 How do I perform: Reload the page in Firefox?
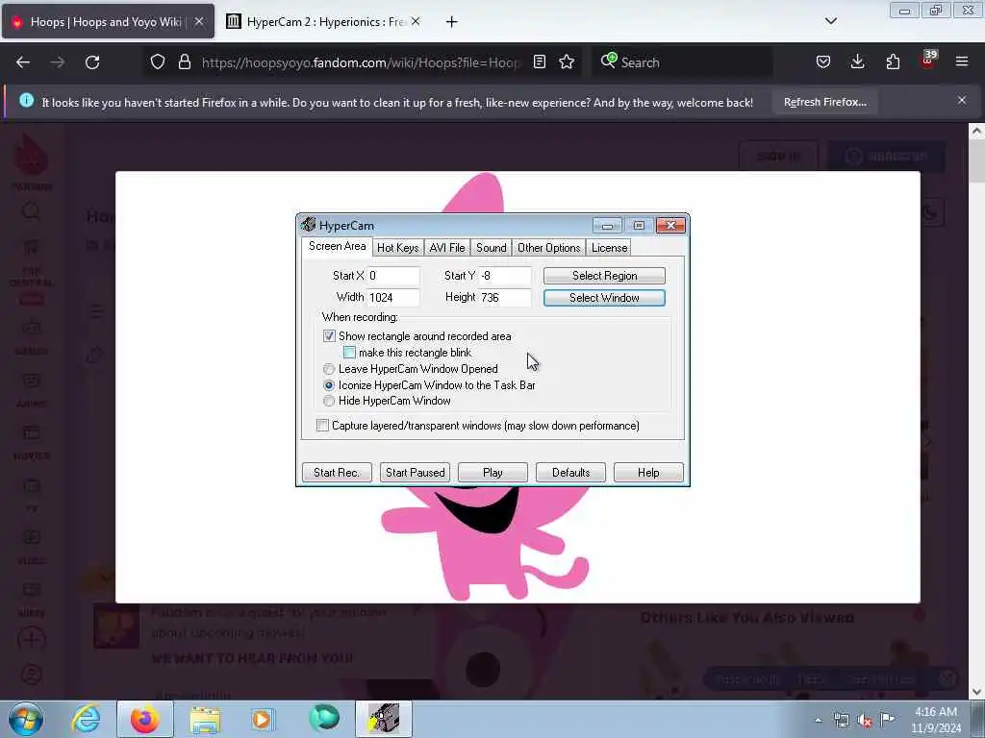tap(92, 62)
